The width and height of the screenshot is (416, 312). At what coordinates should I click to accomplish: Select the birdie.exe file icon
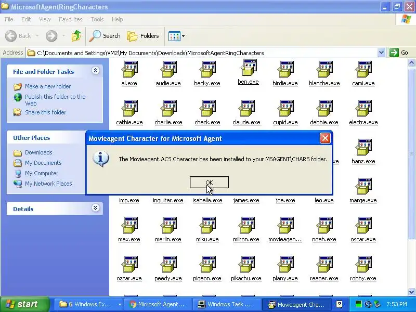[285, 70]
